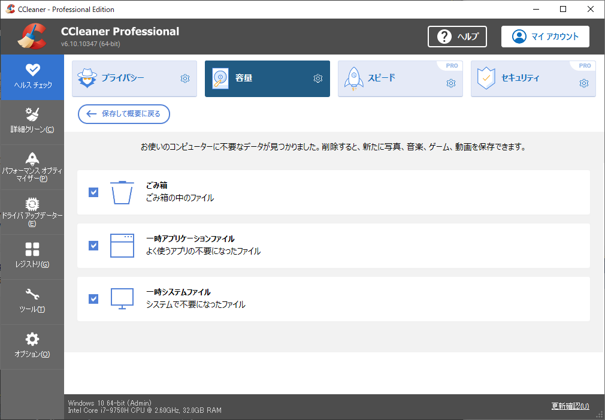Click the monitor icon for system files
The height and width of the screenshot is (420, 605).
click(122, 299)
